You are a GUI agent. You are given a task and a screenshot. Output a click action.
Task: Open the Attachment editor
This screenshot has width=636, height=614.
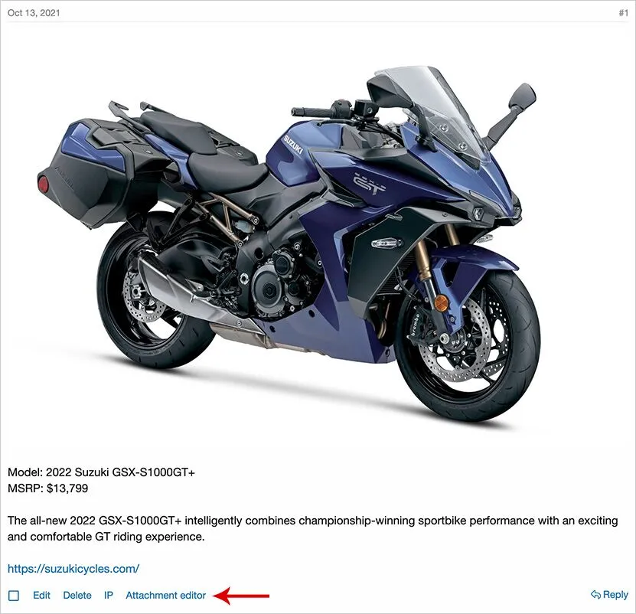[165, 595]
